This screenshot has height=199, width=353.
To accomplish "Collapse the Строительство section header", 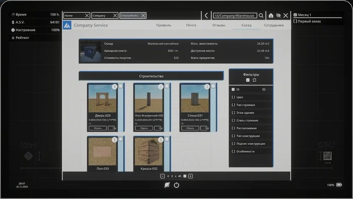I will 151,76.
